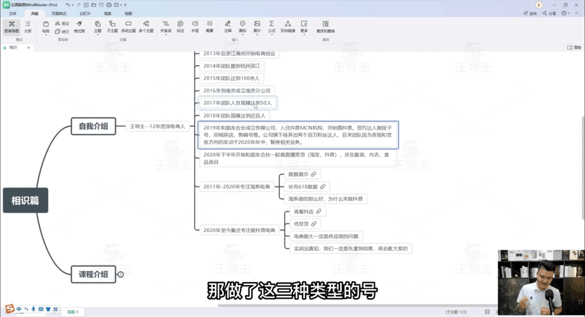Select the 高级 (Advanced) tab
The height and width of the screenshot is (317, 585).
pyautogui.click(x=107, y=14)
